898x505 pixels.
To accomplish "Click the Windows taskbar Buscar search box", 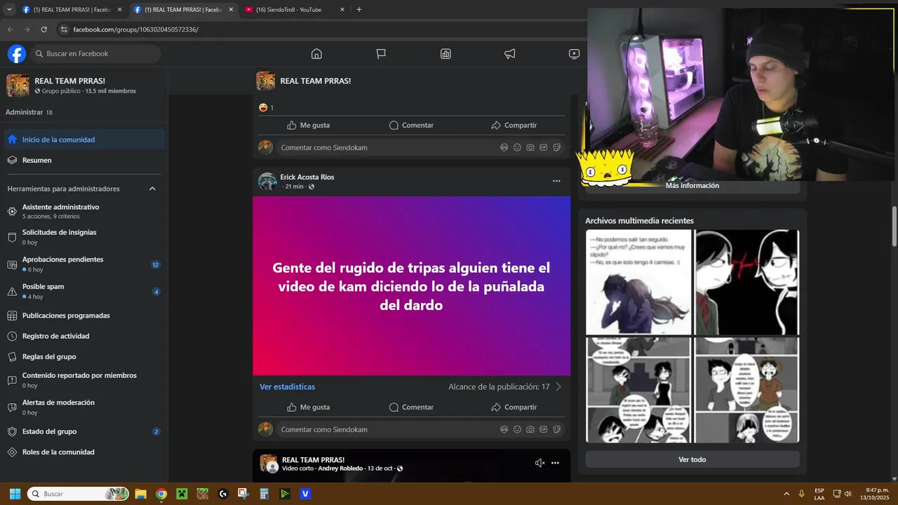I will click(x=78, y=494).
